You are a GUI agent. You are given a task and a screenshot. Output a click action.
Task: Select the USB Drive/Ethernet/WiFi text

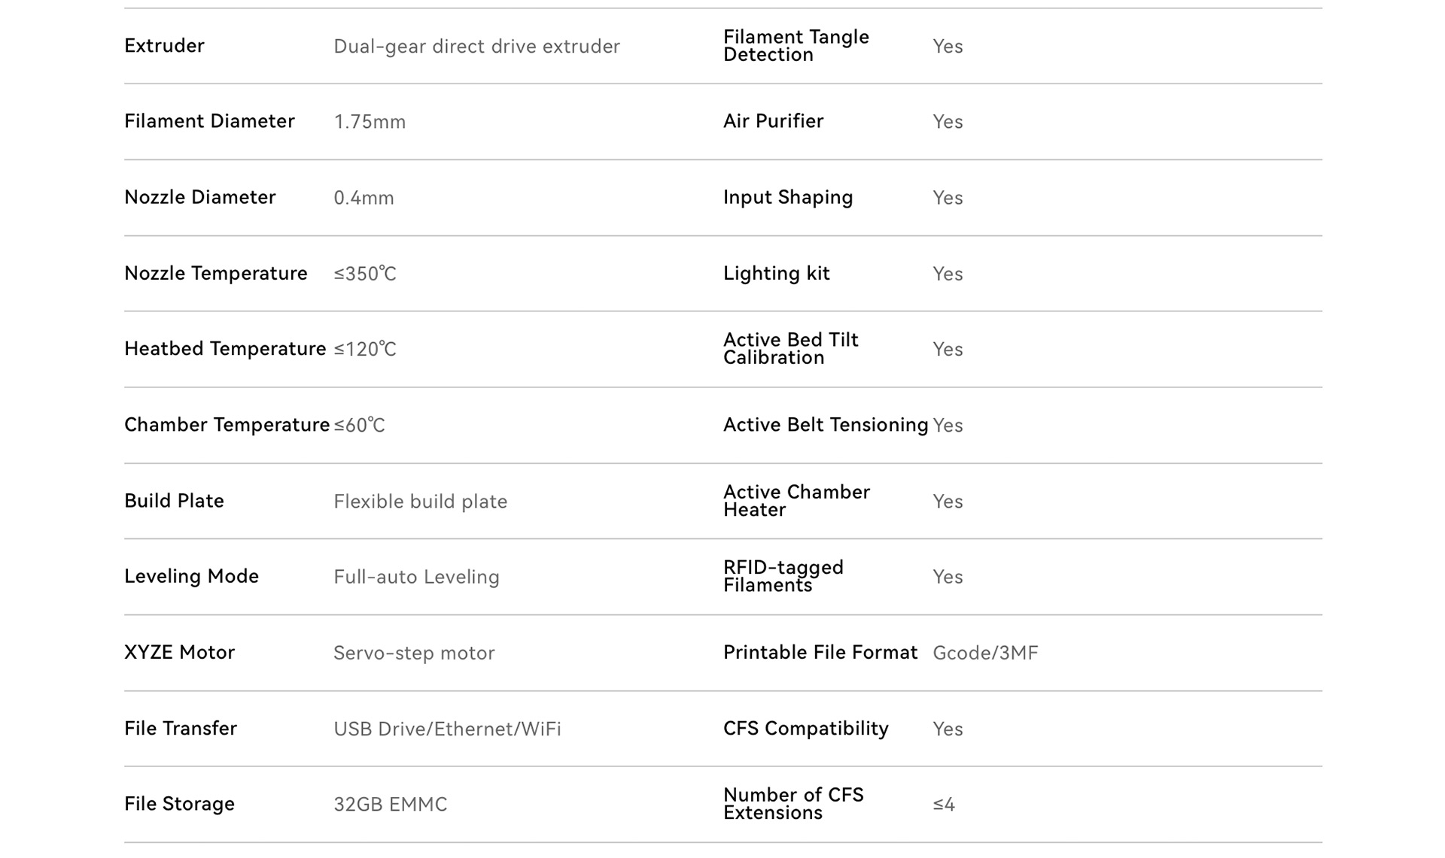point(447,729)
